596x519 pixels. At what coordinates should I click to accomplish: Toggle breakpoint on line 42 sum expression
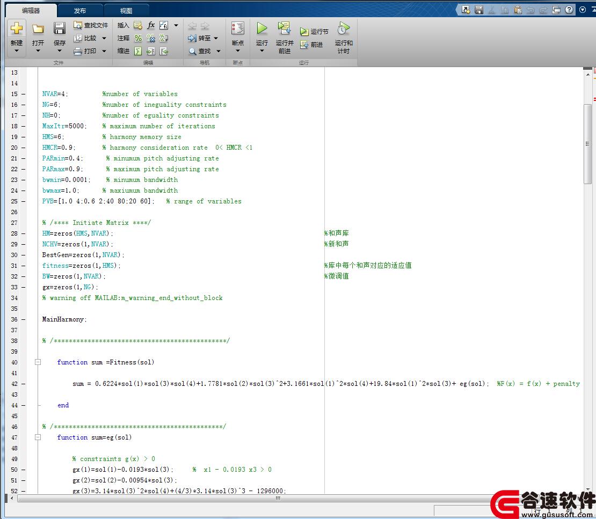pyautogui.click(x=23, y=384)
